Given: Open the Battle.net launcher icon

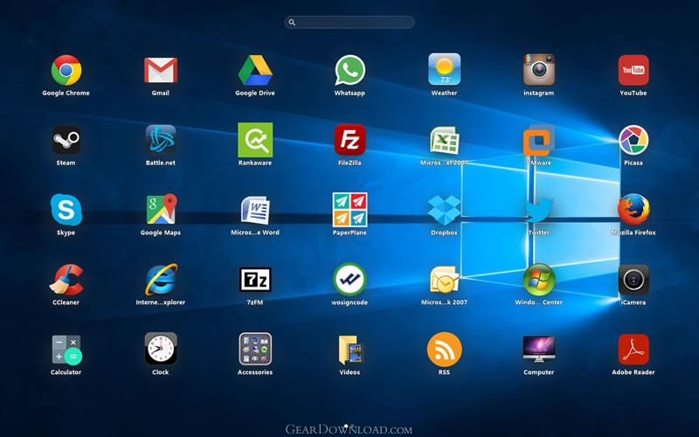Looking at the screenshot, I should (x=161, y=140).
